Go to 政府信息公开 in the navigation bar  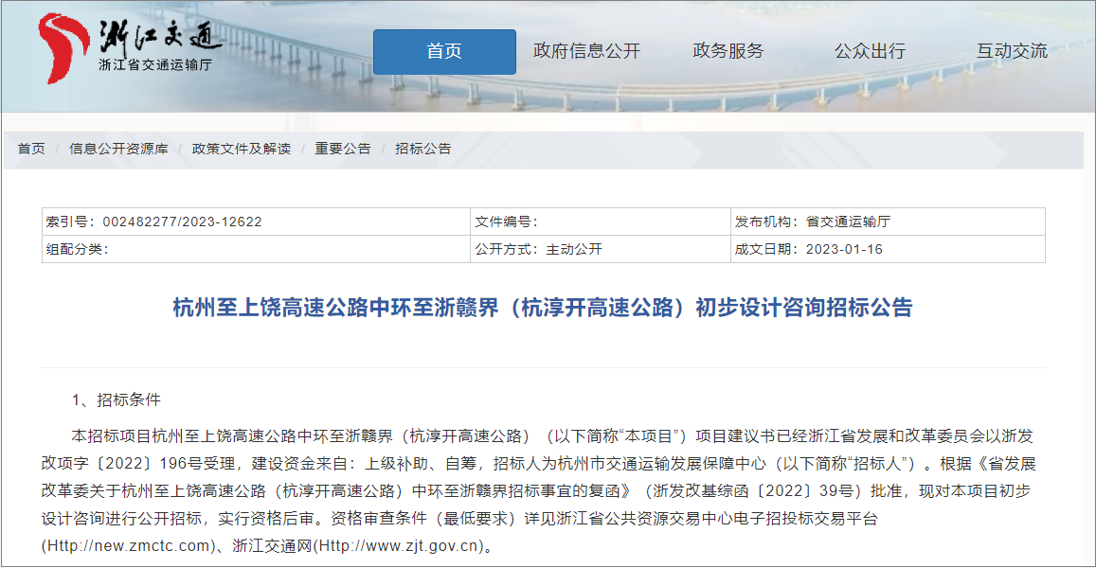click(x=586, y=51)
